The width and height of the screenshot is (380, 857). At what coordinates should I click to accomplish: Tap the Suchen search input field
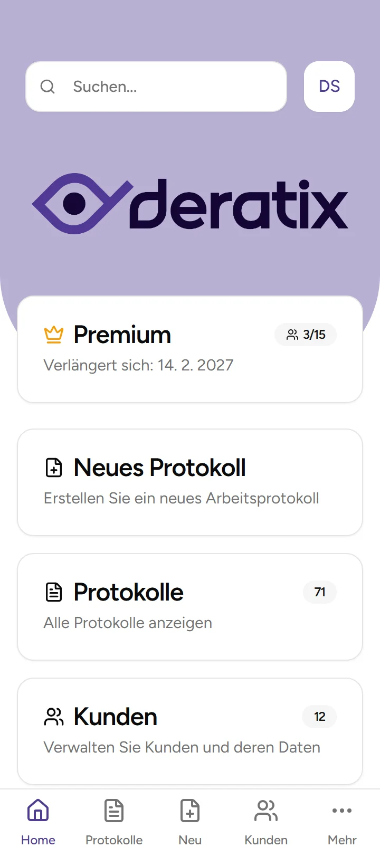click(156, 86)
